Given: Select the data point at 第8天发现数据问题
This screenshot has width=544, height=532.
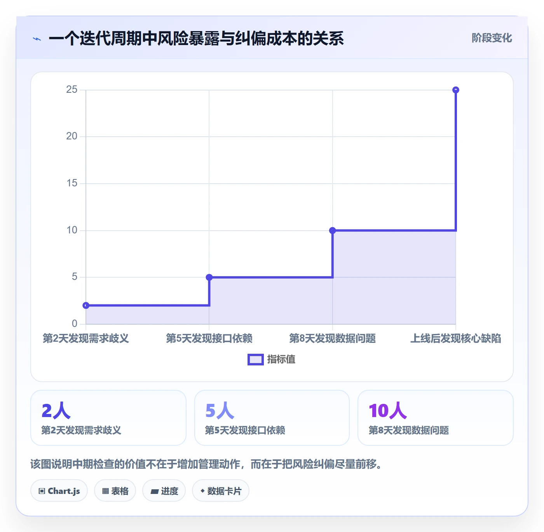Looking at the screenshot, I should 333,231.
